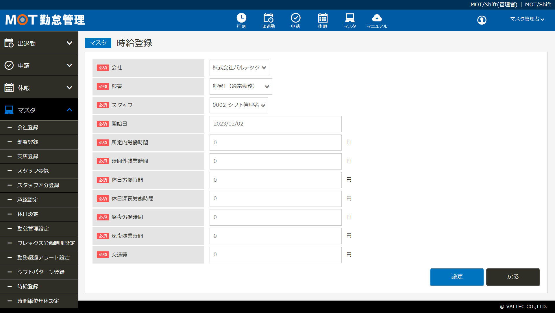The image size is (555, 313).
Task: Click the © VALTEC CO.,LTD. footer text
Action: tap(523, 307)
